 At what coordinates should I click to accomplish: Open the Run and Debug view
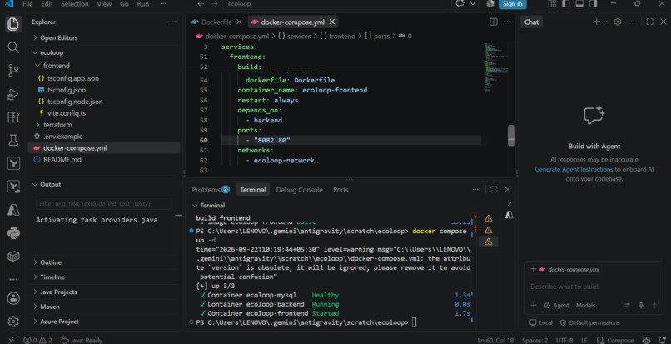pyautogui.click(x=13, y=94)
